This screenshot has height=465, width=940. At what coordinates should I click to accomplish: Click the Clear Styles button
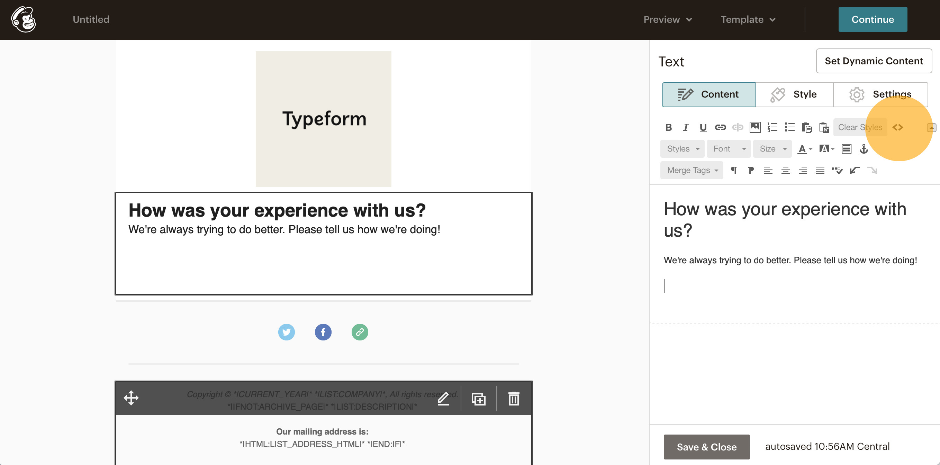[860, 127]
